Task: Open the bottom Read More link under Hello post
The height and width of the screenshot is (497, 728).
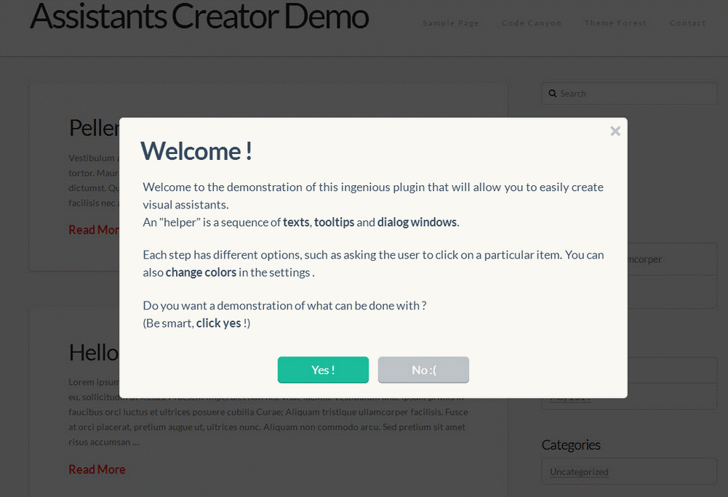Action: 97,469
